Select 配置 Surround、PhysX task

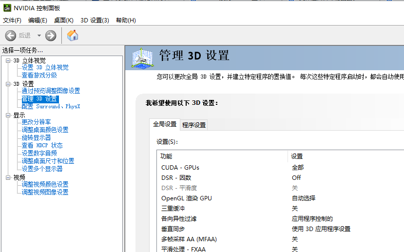click(51, 106)
